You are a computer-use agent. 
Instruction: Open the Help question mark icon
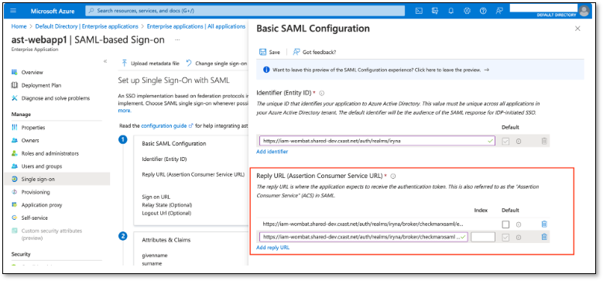click(x=483, y=11)
